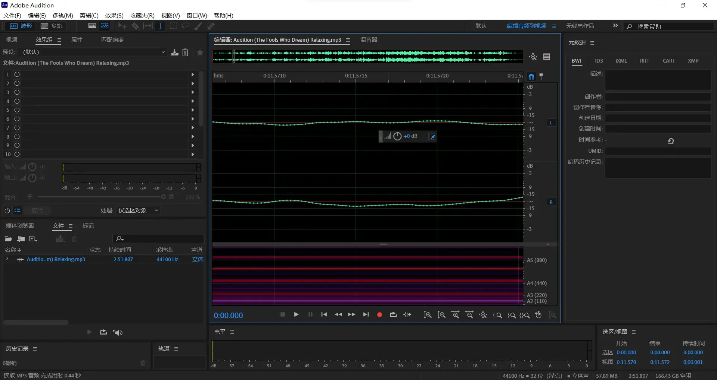Start playback with the Play button
The height and width of the screenshot is (380, 717).
[296, 315]
